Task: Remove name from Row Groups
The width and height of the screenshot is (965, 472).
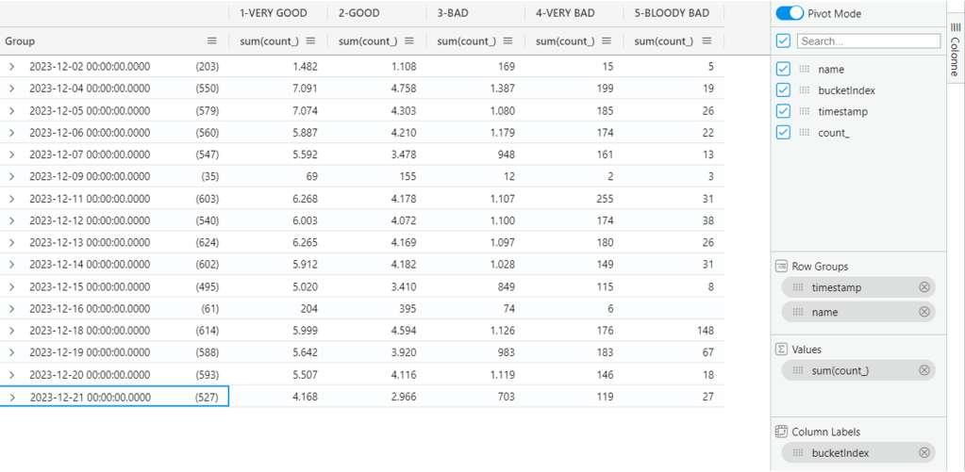Action: [x=924, y=312]
